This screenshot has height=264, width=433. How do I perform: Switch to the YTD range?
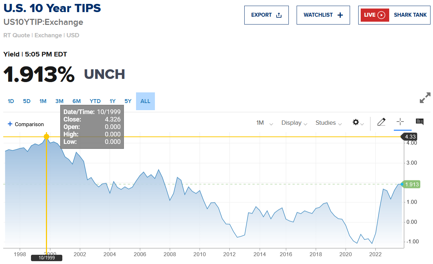[95, 101]
